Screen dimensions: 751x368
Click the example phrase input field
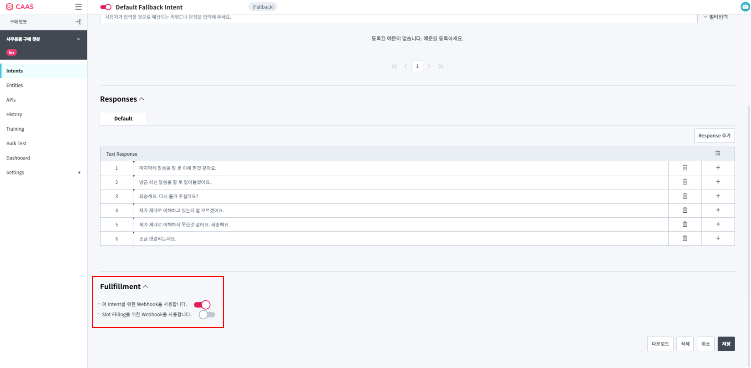[x=398, y=18]
